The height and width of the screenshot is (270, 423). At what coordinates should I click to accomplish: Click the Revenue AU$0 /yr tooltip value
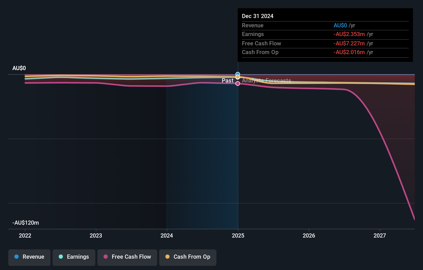[344, 25]
